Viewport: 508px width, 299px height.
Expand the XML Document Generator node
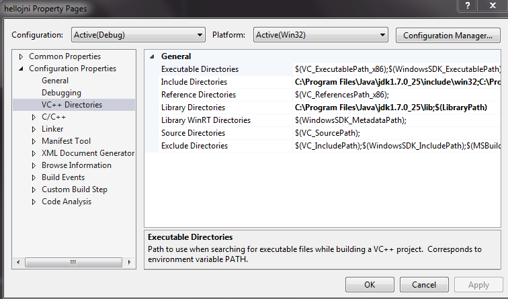34,153
